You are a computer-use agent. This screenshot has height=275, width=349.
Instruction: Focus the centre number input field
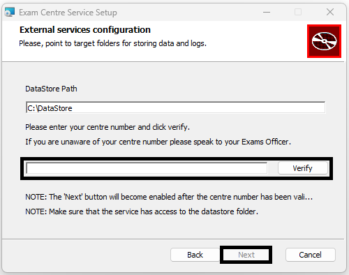tap(147, 168)
